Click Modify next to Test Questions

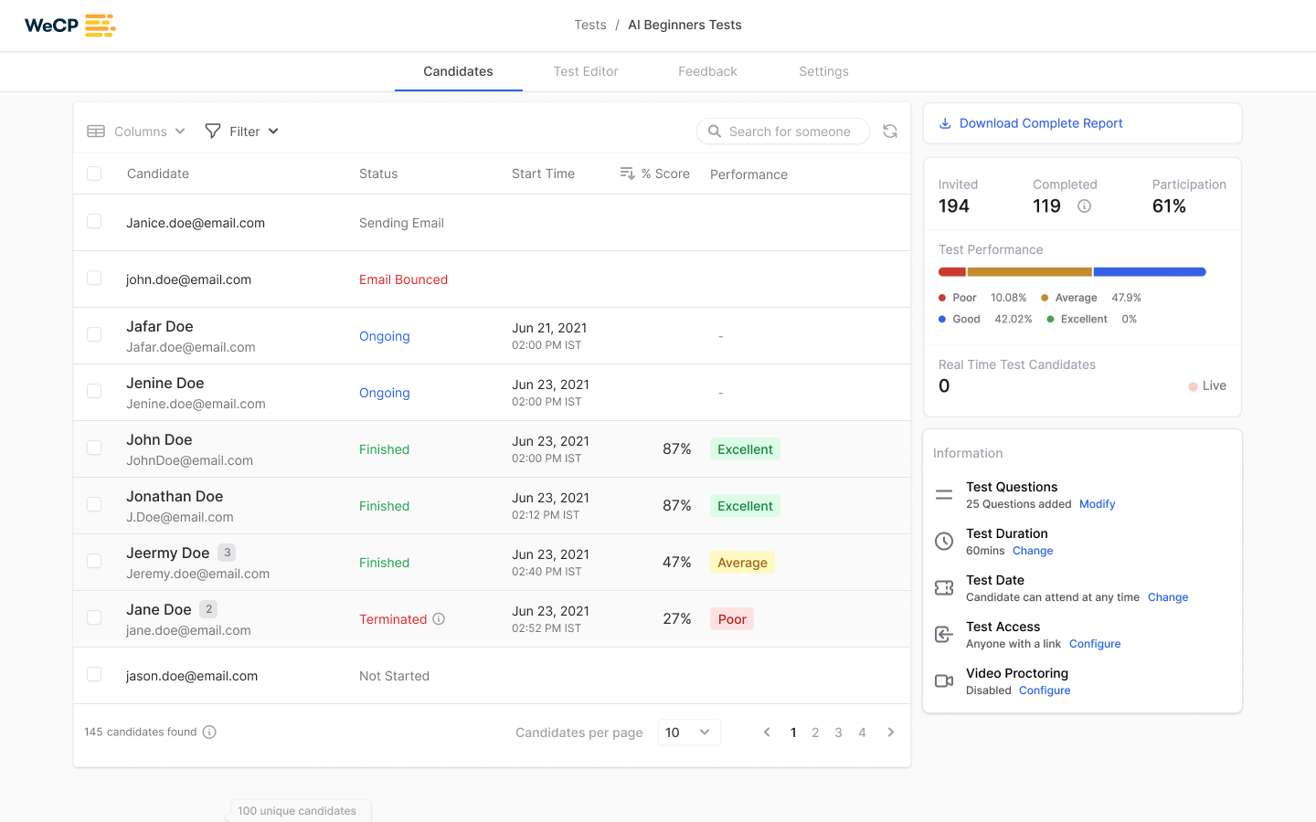coord(1097,503)
